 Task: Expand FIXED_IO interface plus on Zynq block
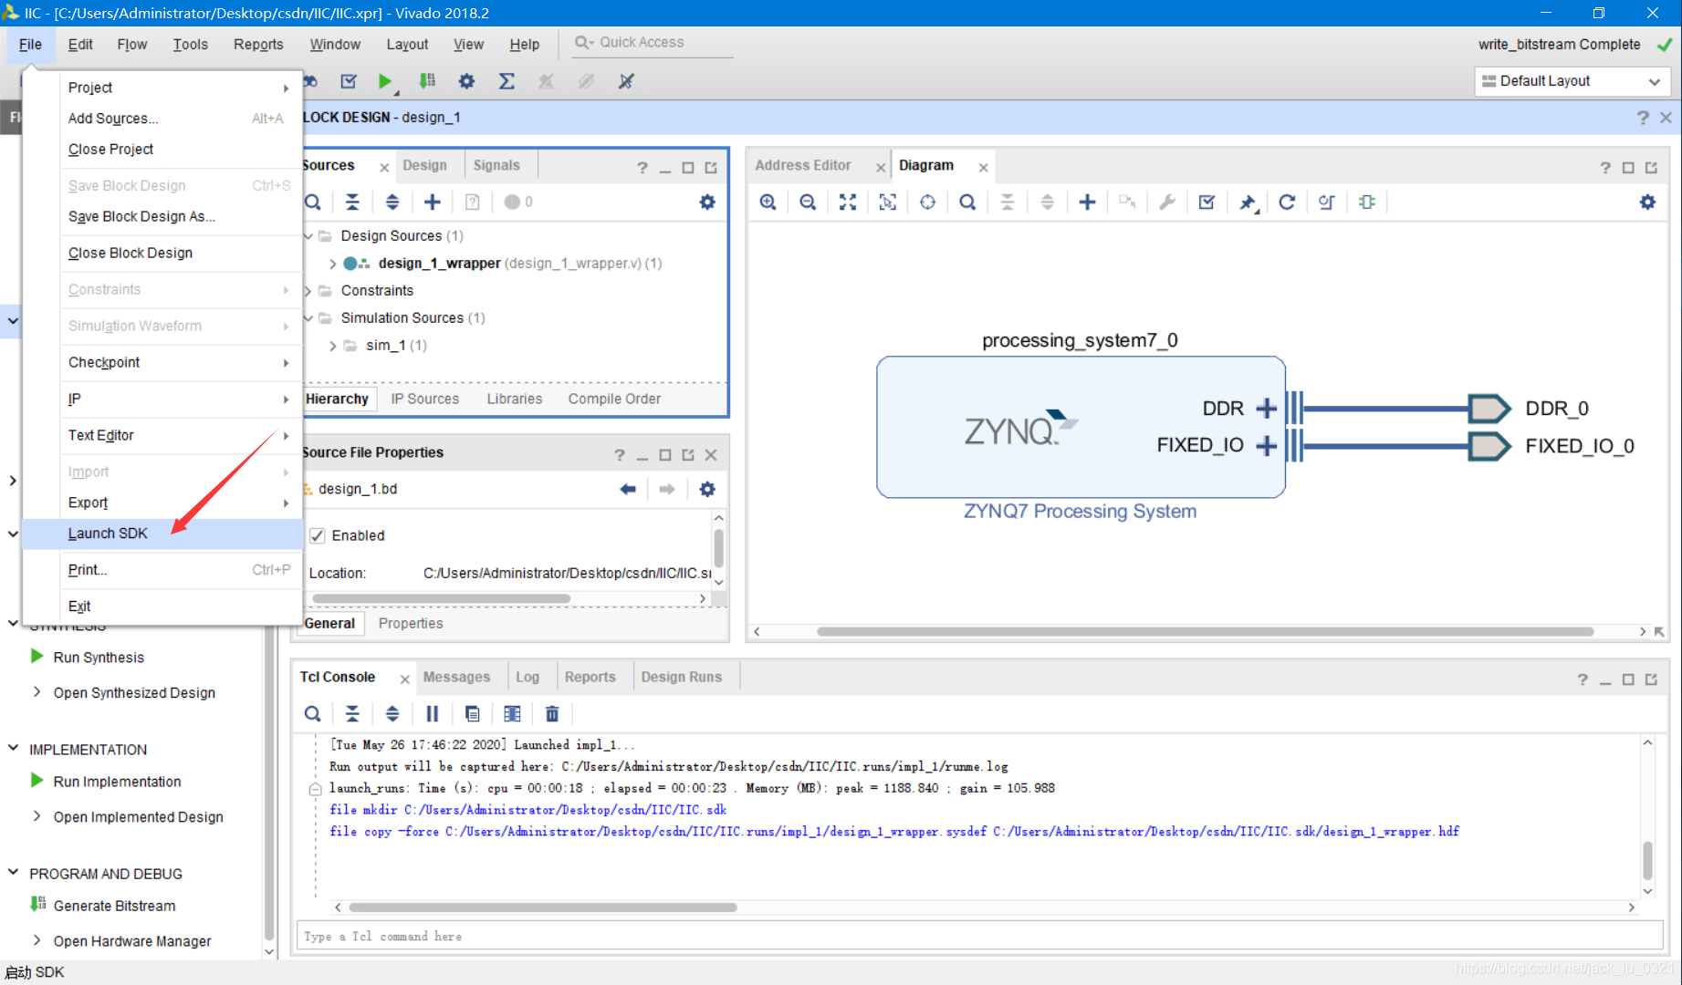pyautogui.click(x=1266, y=446)
